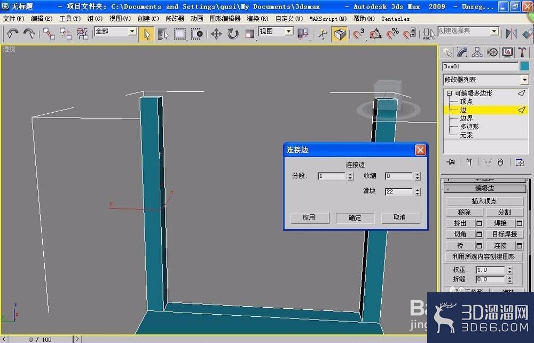Screen dimensions: 534x343
Task: Open the 创建(C) menu
Action: (148, 19)
